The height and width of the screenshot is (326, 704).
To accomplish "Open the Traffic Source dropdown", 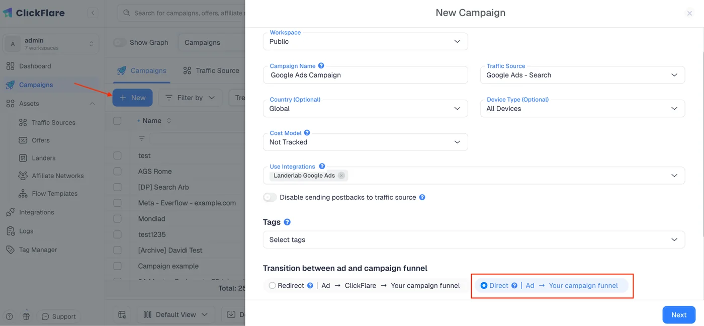I will 582,75.
